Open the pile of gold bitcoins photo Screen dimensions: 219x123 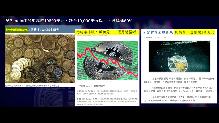point(40,59)
